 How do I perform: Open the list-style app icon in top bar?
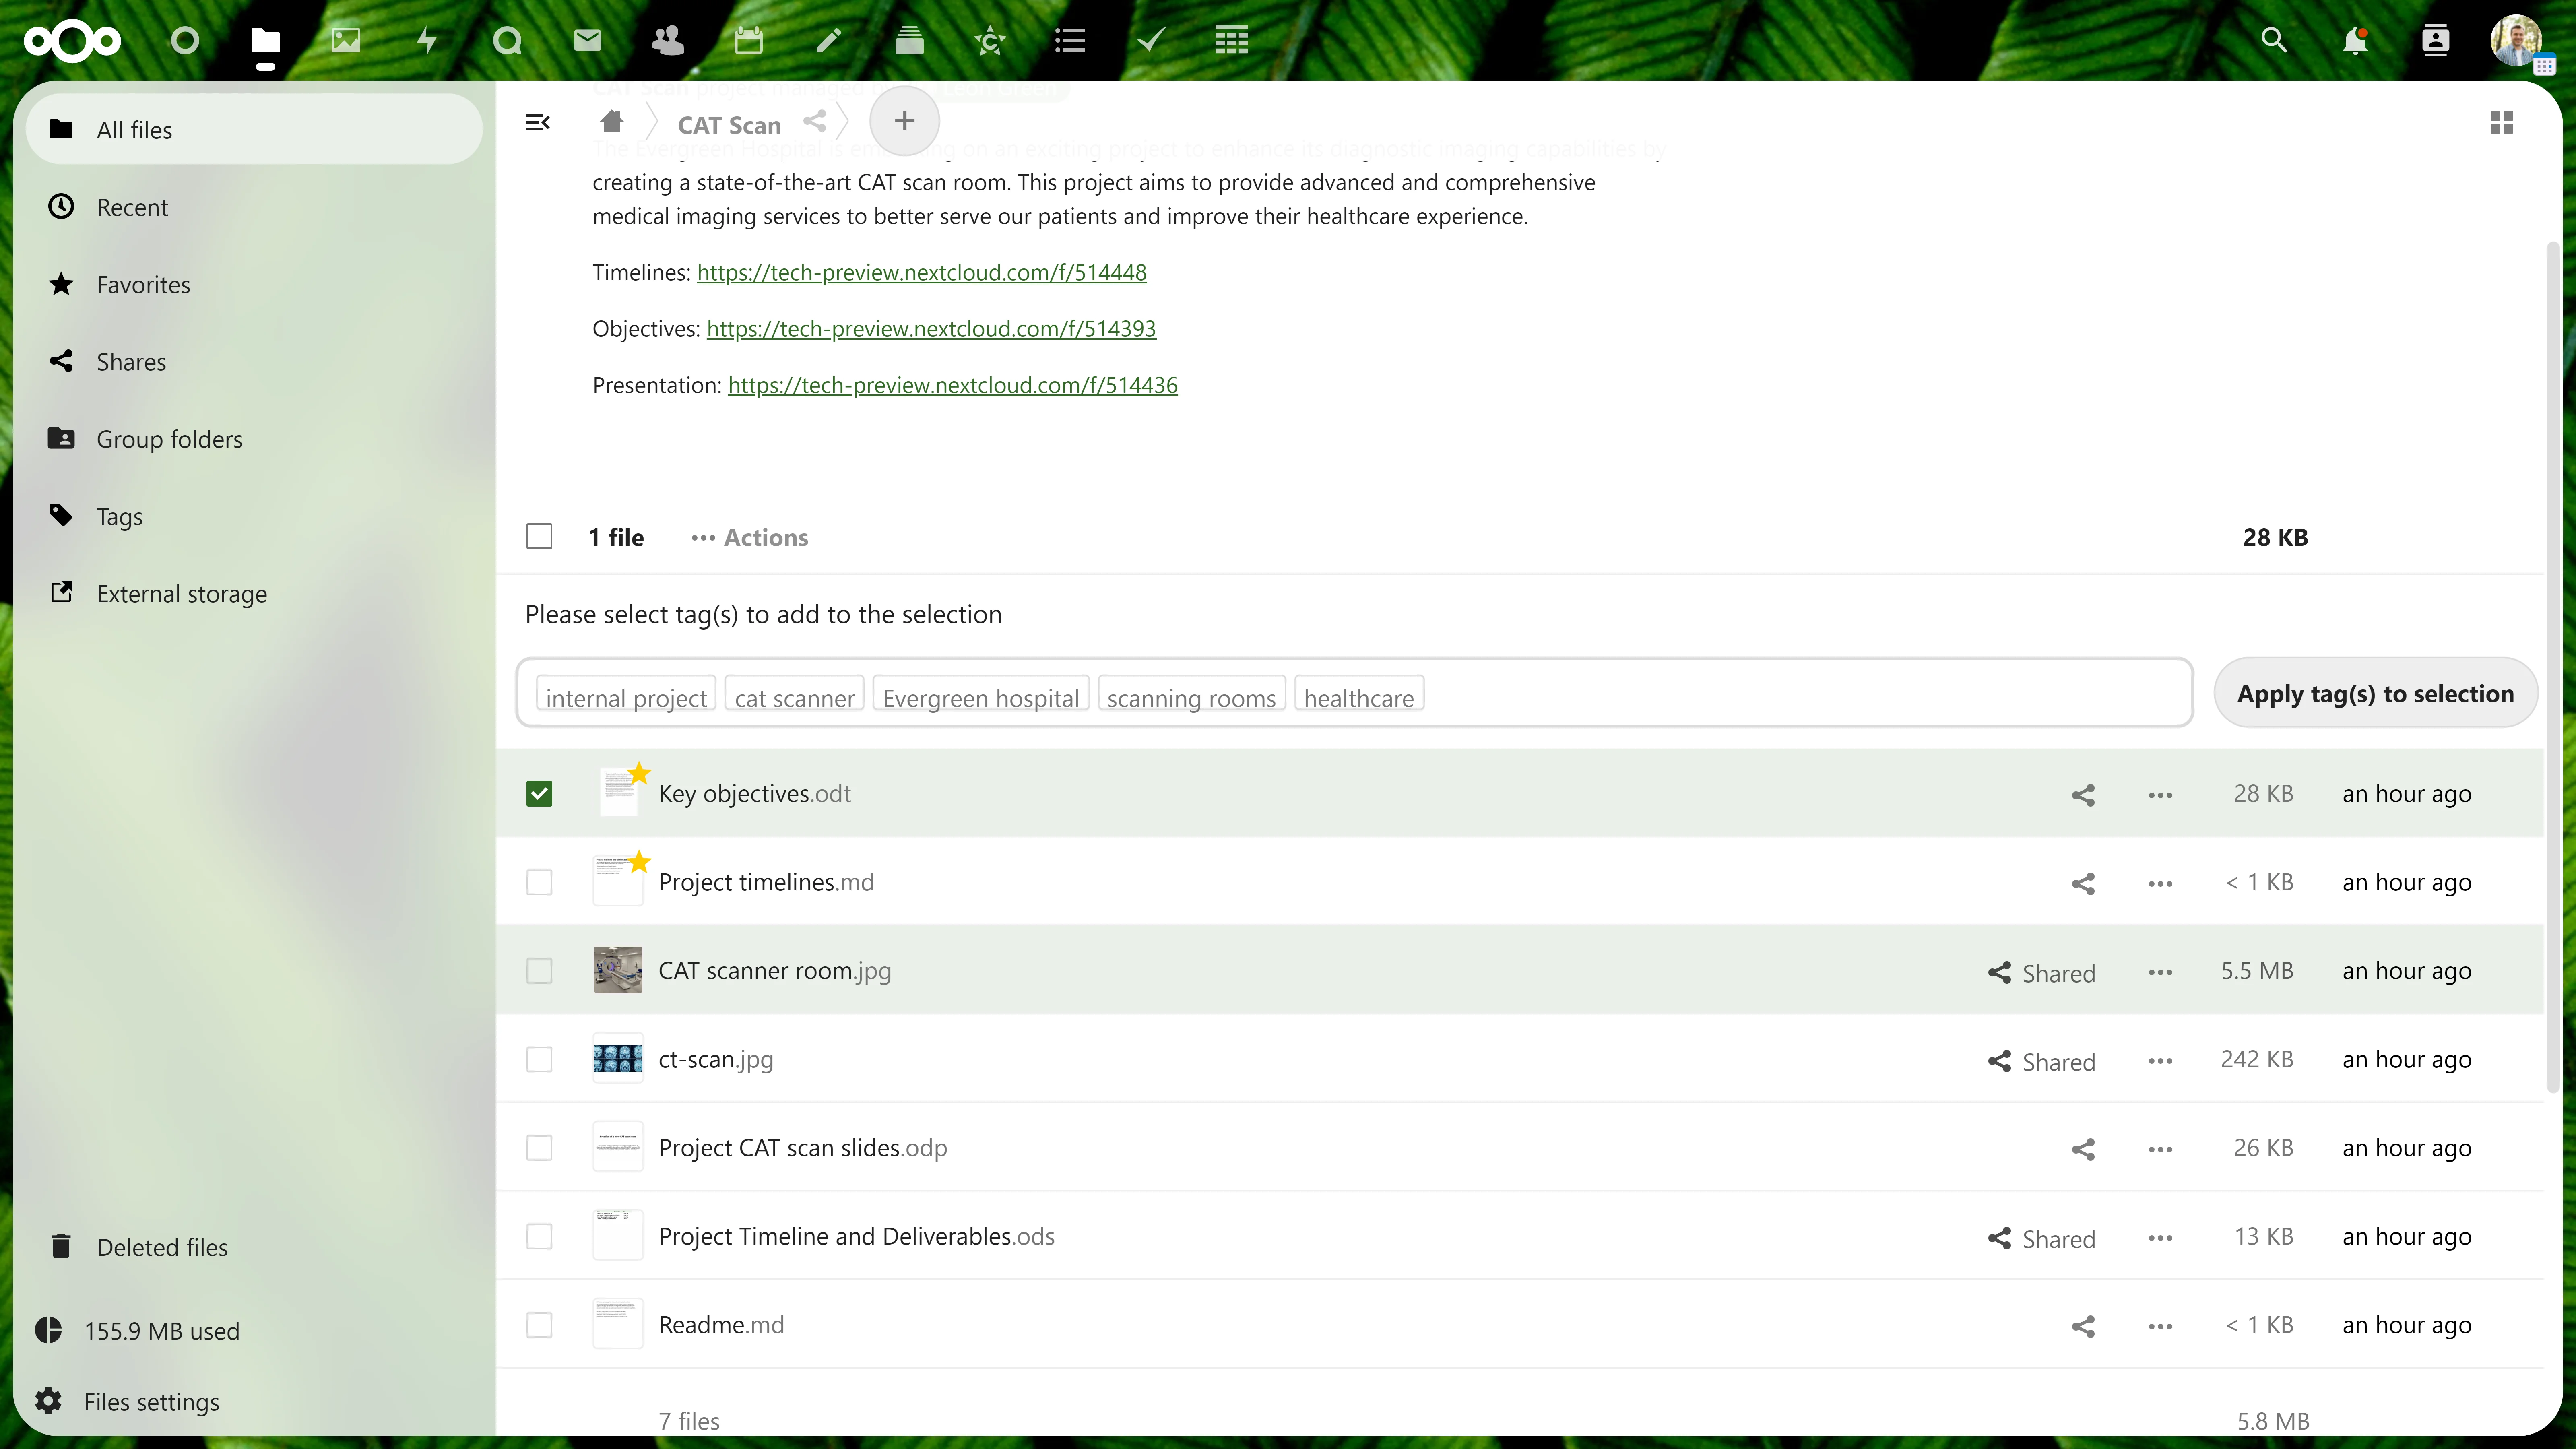coord(1070,41)
